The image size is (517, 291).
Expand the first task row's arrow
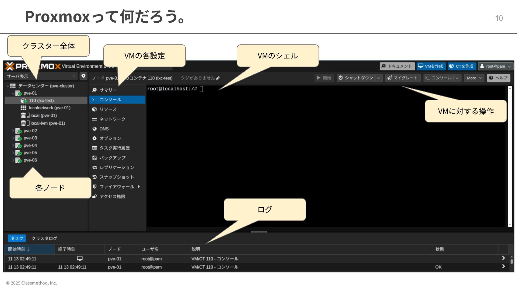point(503,258)
